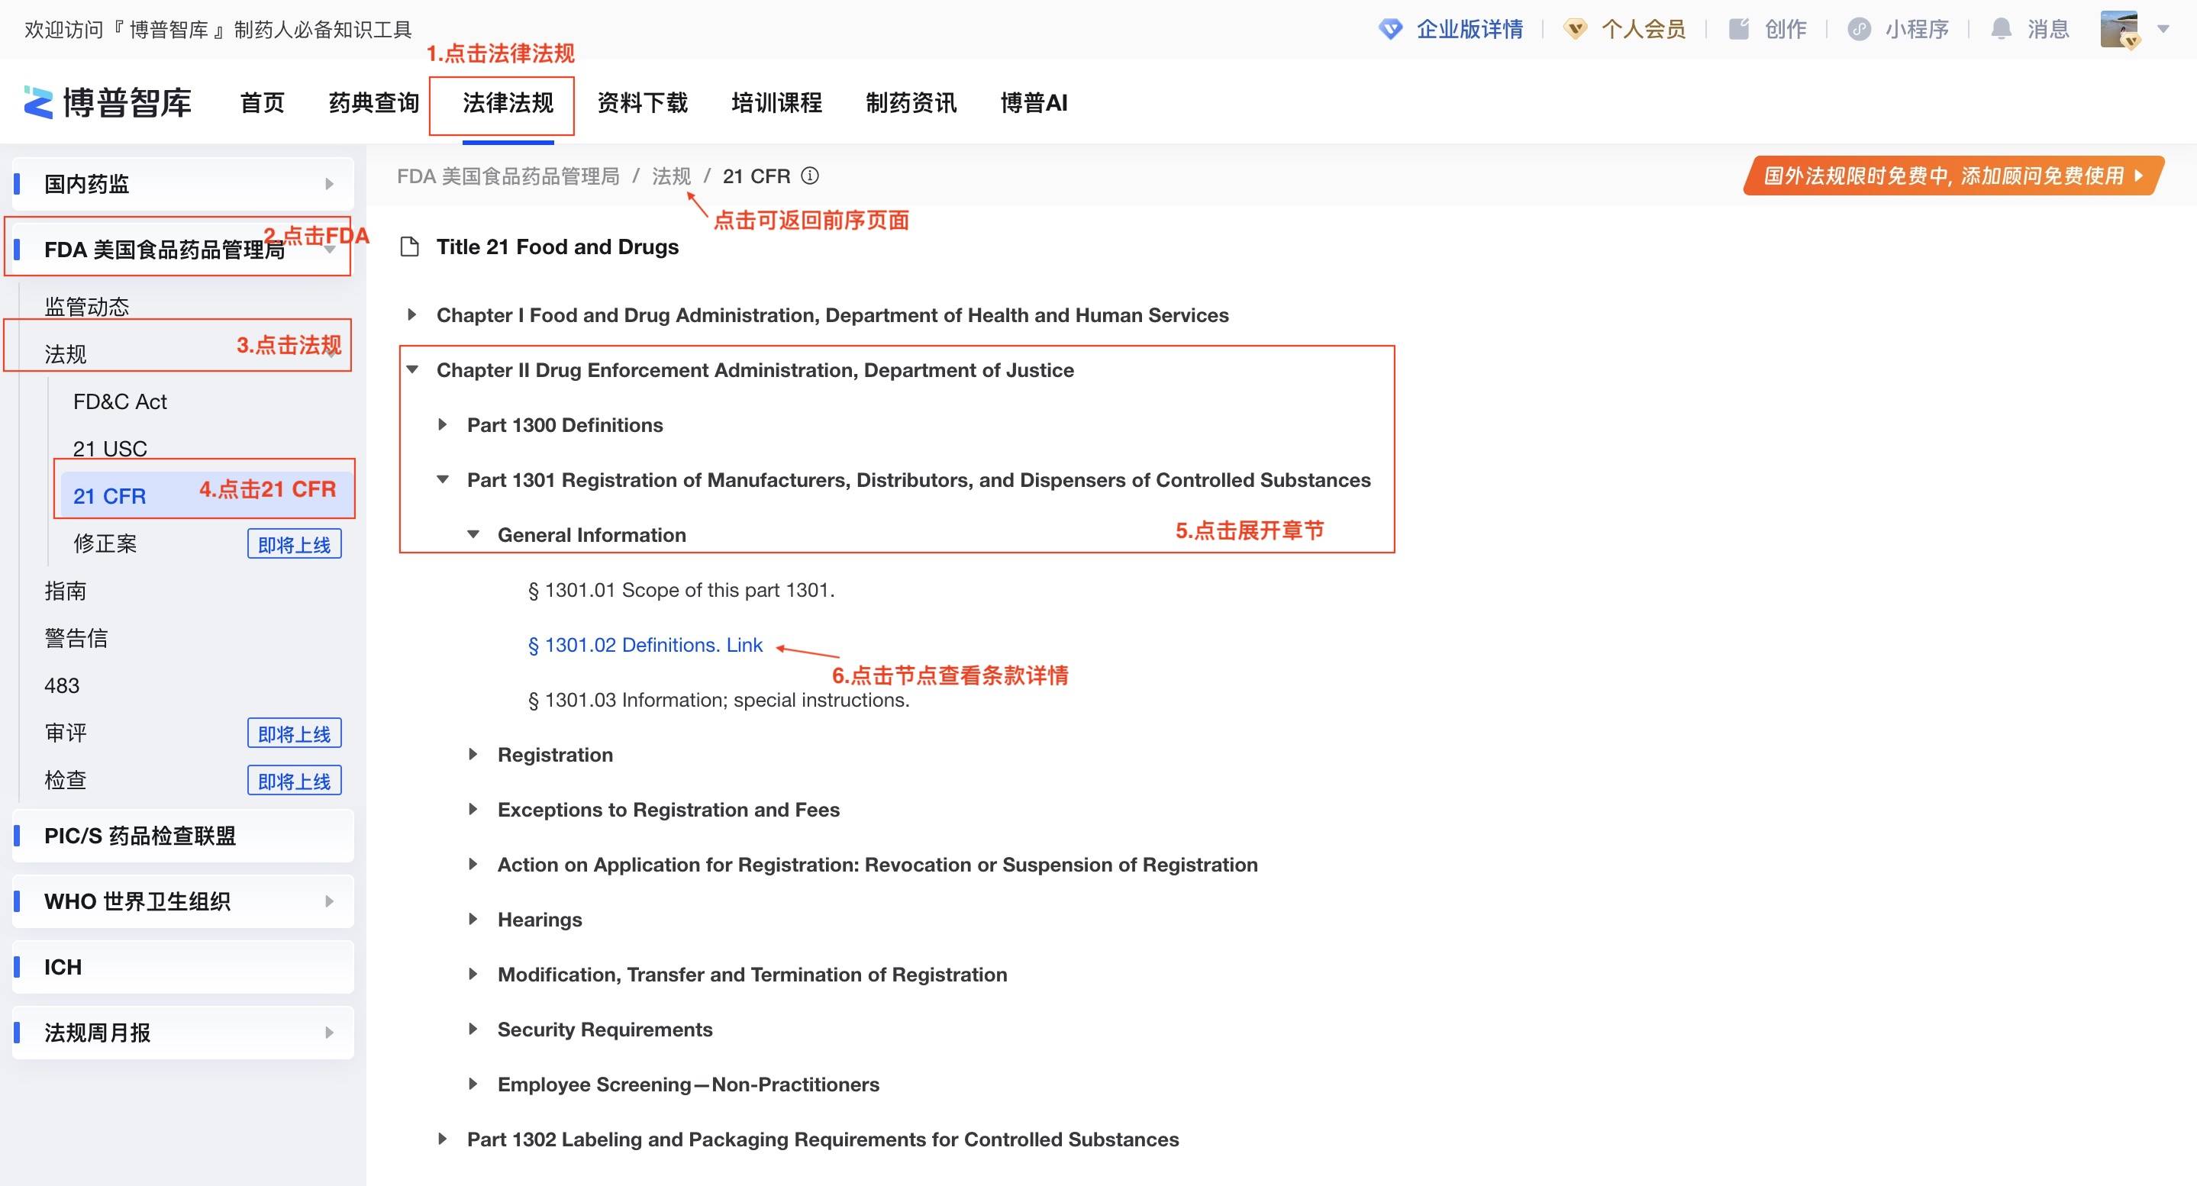Collapse Chapter II Drug Enforcement Administration

point(412,370)
